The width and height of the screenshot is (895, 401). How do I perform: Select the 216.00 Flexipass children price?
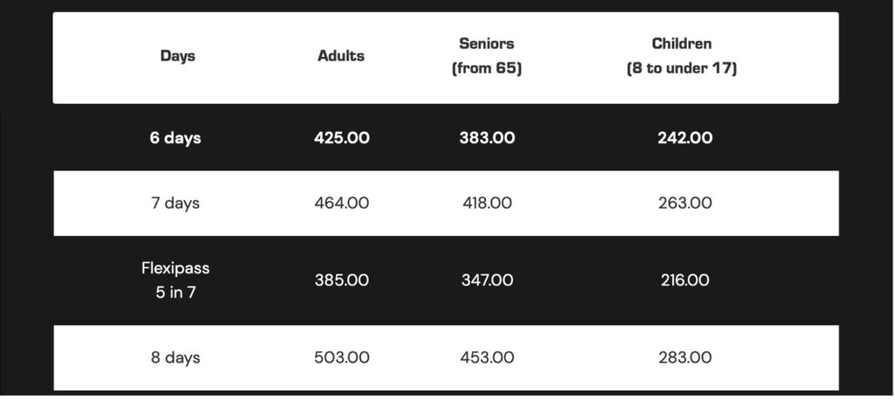(684, 280)
